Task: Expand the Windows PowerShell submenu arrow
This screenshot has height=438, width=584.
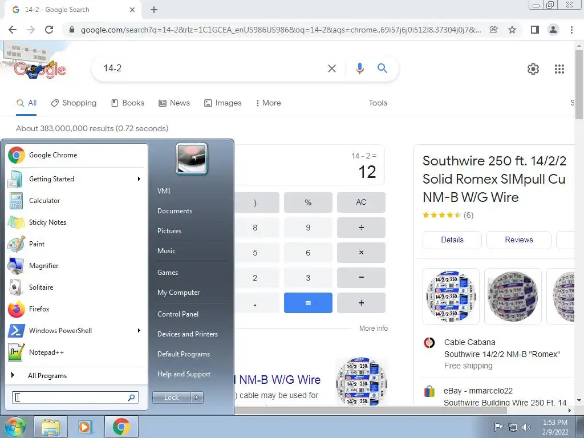Action: pos(139,331)
